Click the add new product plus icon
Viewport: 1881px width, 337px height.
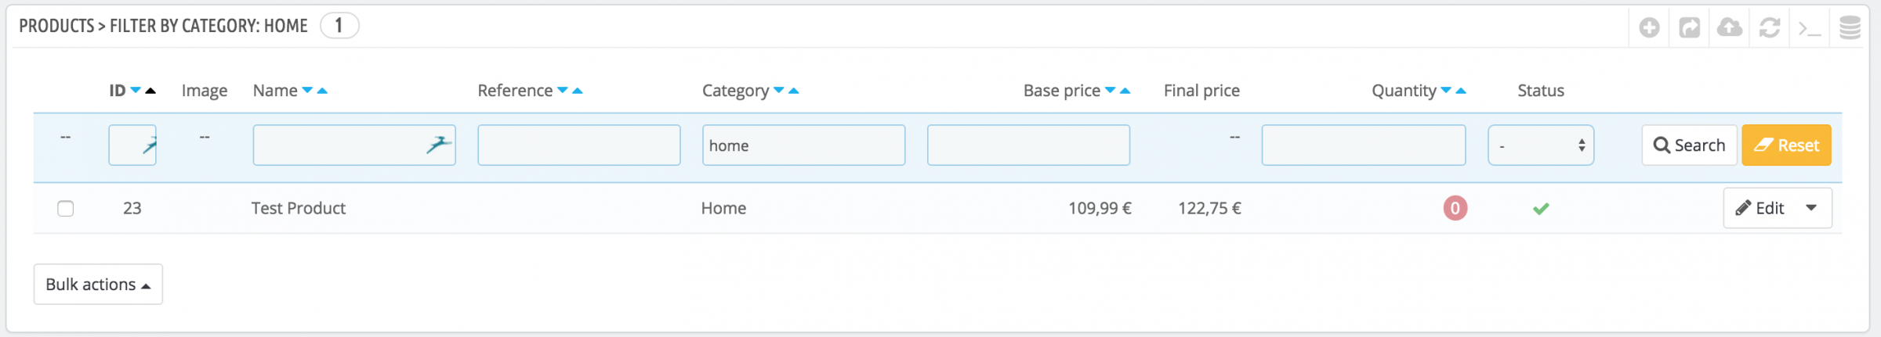[x=1649, y=28]
